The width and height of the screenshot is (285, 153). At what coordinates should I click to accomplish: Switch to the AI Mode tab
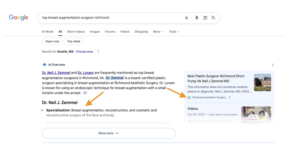point(48,32)
